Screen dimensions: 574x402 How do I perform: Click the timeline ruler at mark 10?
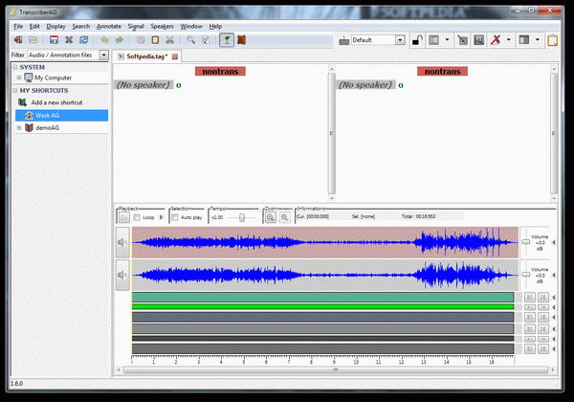[356, 360]
